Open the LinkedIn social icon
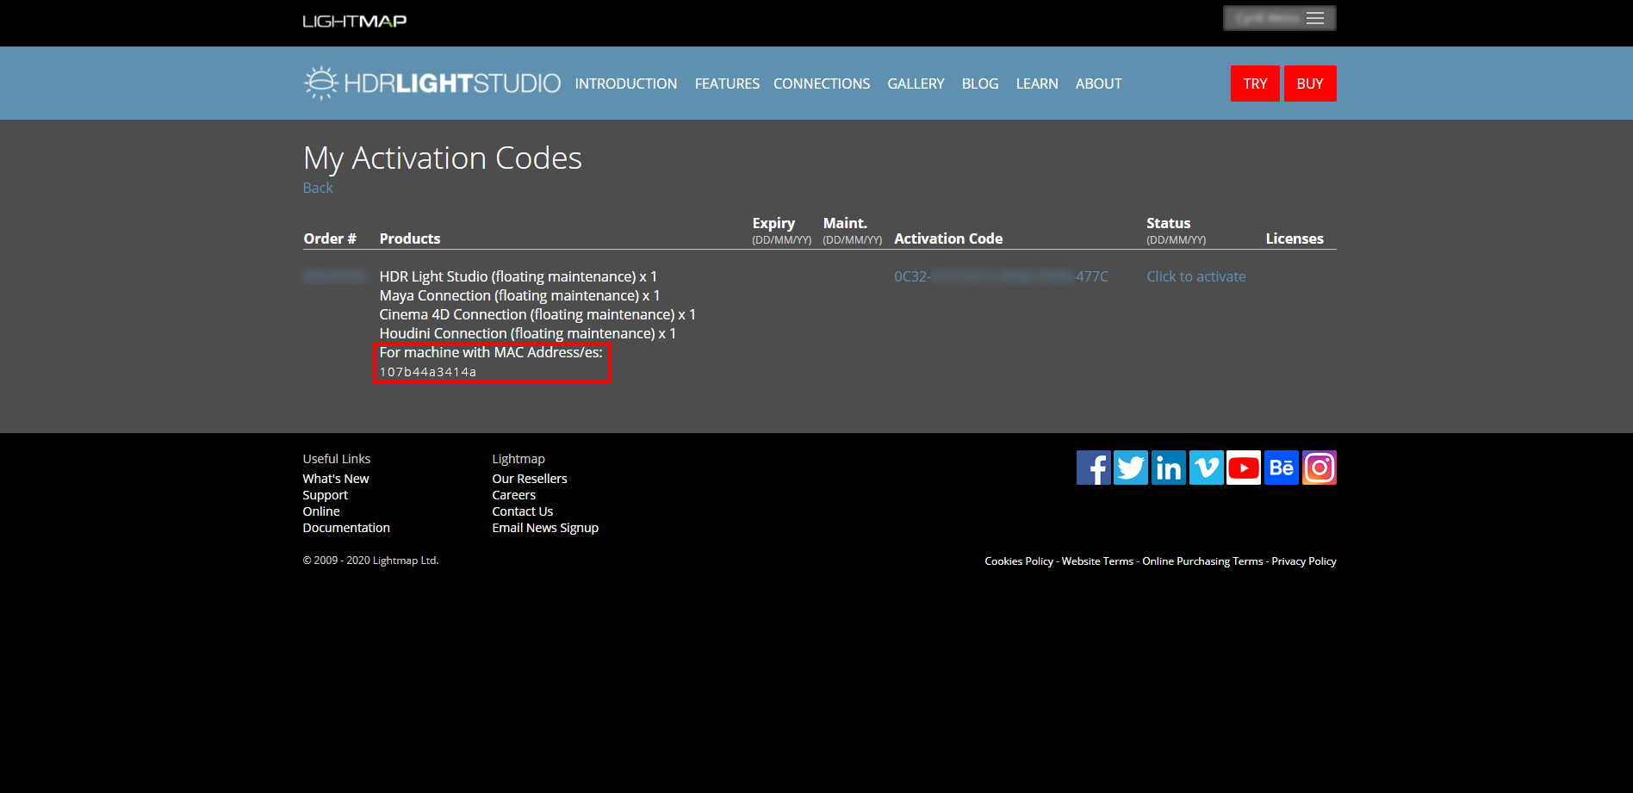 [1169, 468]
